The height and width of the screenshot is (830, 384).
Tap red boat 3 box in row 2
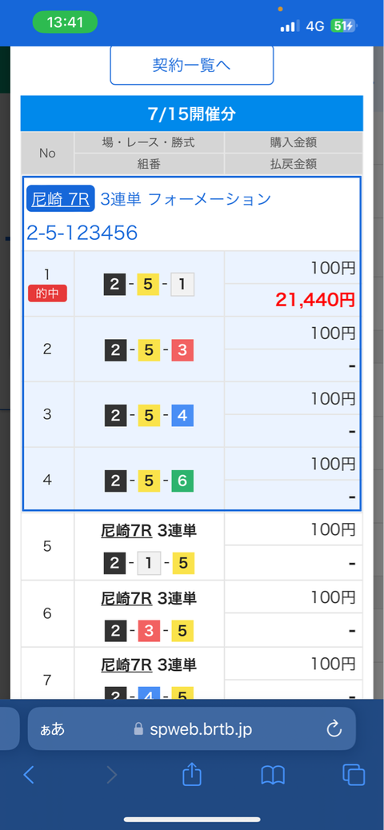click(x=182, y=350)
